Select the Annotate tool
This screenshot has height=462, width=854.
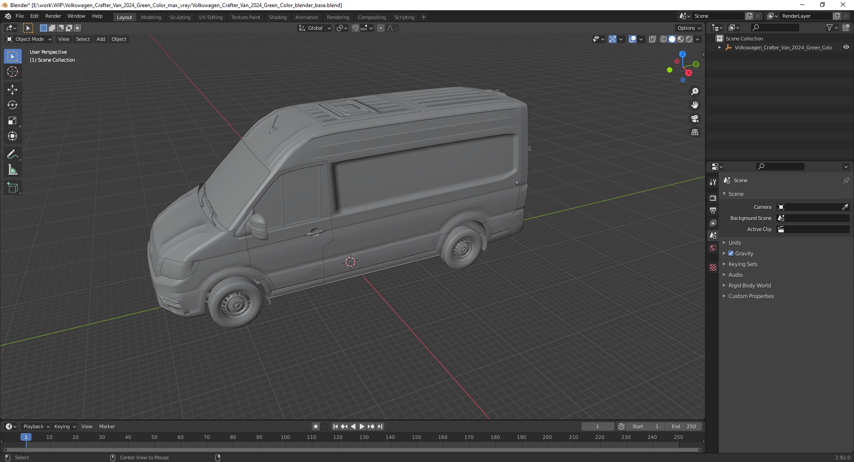point(12,155)
